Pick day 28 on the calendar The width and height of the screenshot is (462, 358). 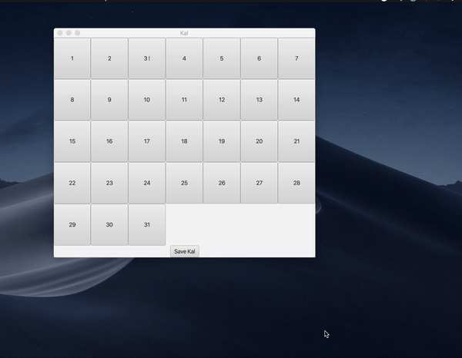click(x=296, y=183)
